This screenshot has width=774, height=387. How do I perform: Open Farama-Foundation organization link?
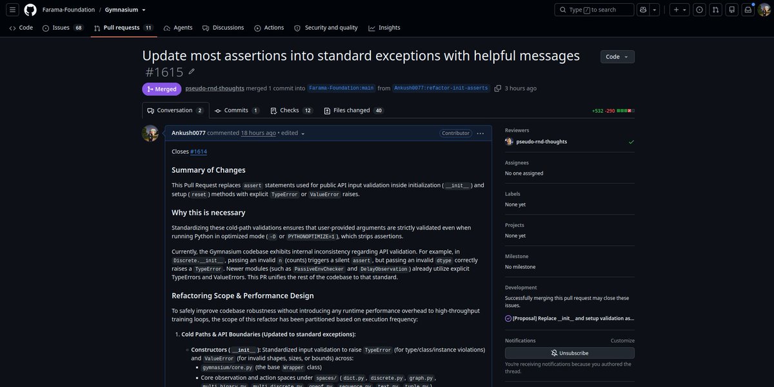coord(68,10)
